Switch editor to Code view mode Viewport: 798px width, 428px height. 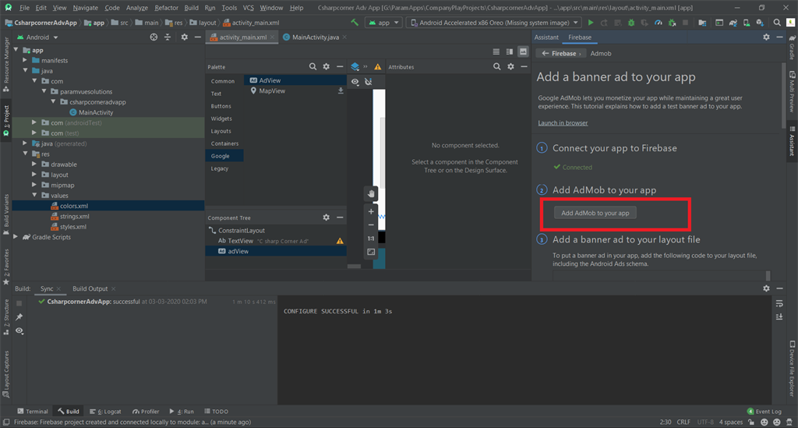(x=496, y=51)
